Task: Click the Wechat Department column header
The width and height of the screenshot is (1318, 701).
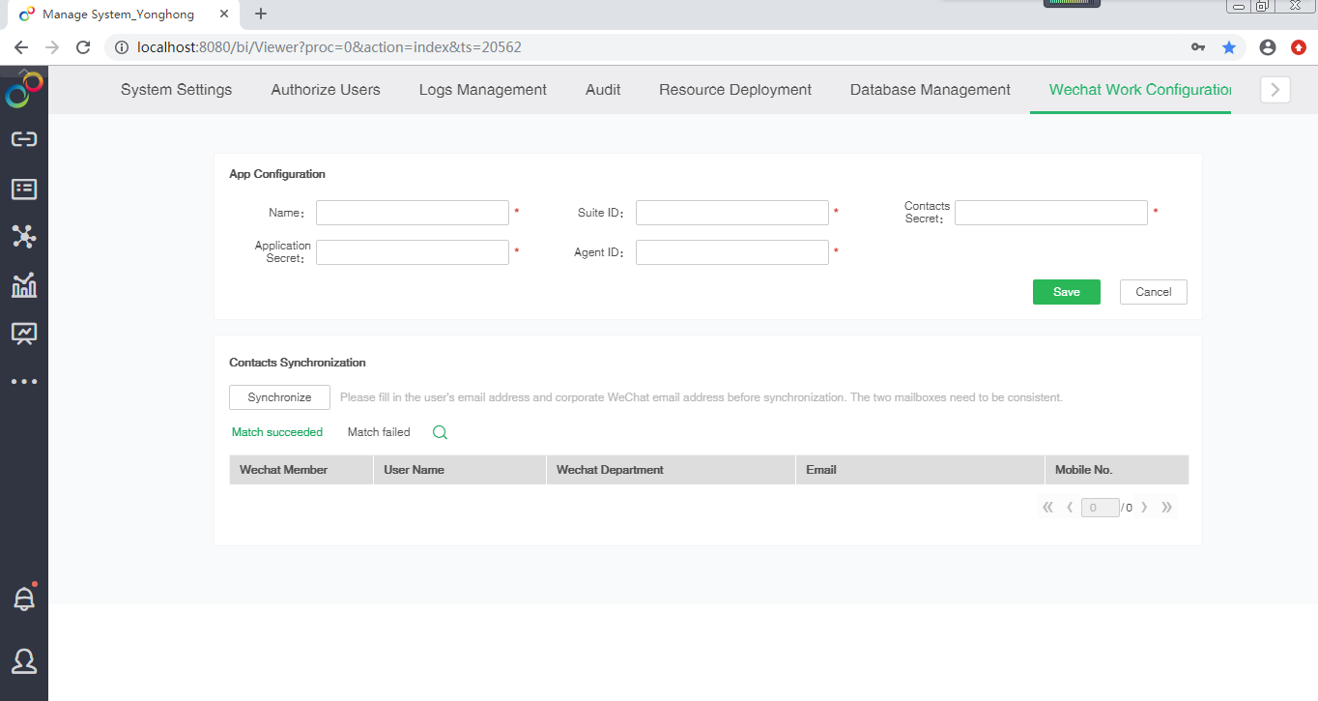Action: [x=671, y=470]
